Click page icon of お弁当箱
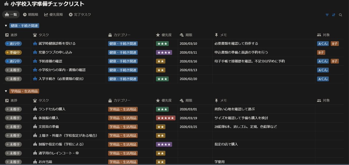 point(35,162)
